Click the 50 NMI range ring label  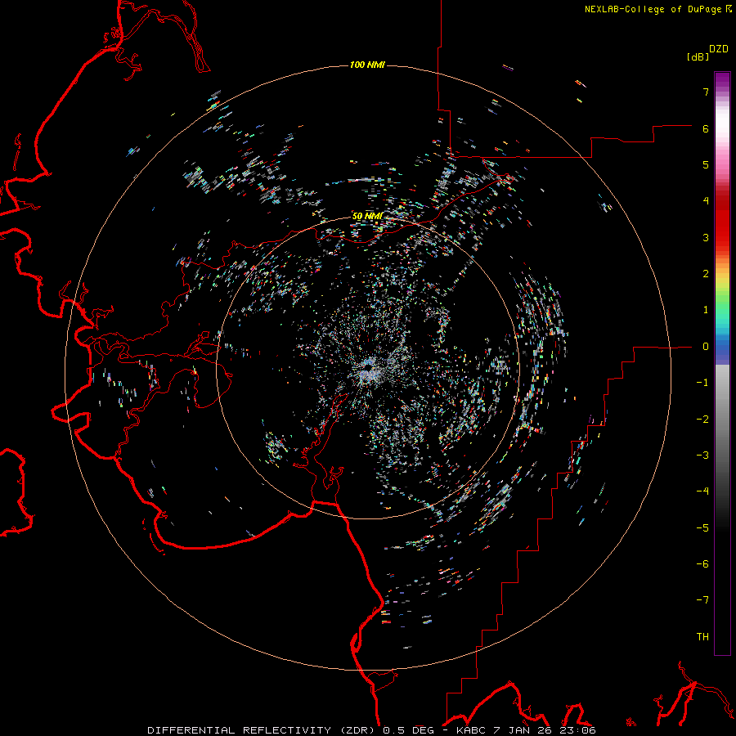click(x=367, y=217)
